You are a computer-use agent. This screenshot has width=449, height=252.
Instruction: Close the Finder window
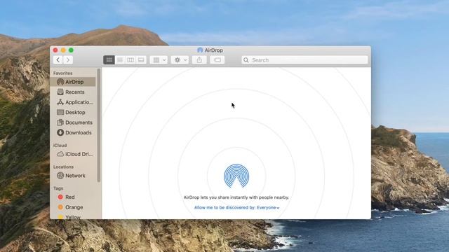[55, 50]
